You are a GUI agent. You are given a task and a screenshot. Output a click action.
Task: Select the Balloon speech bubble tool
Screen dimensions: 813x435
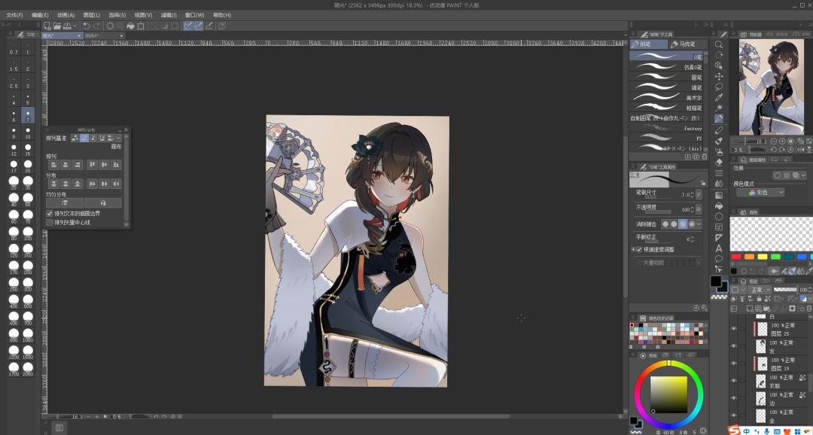tap(719, 258)
